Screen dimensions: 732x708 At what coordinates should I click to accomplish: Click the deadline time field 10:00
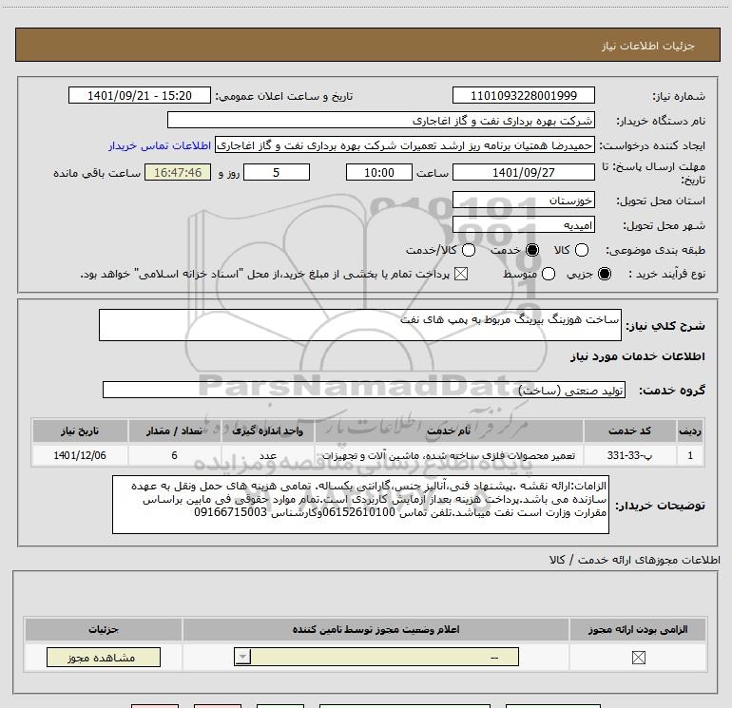379,172
